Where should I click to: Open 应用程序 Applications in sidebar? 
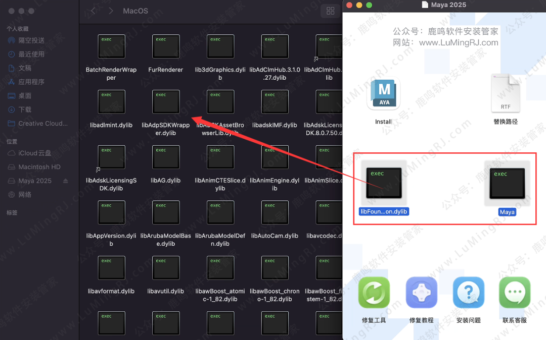click(x=31, y=82)
